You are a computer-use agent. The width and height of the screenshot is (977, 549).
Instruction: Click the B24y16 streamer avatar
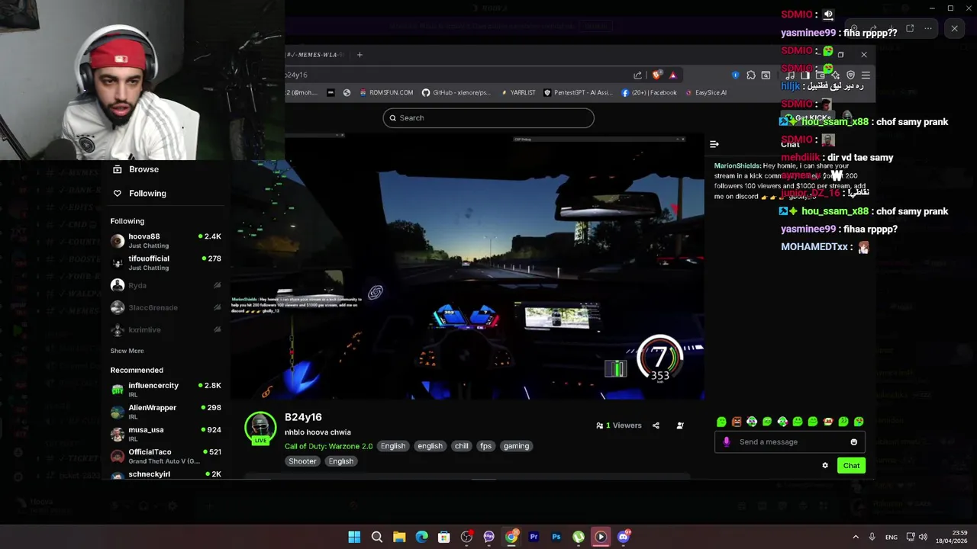[260, 428]
